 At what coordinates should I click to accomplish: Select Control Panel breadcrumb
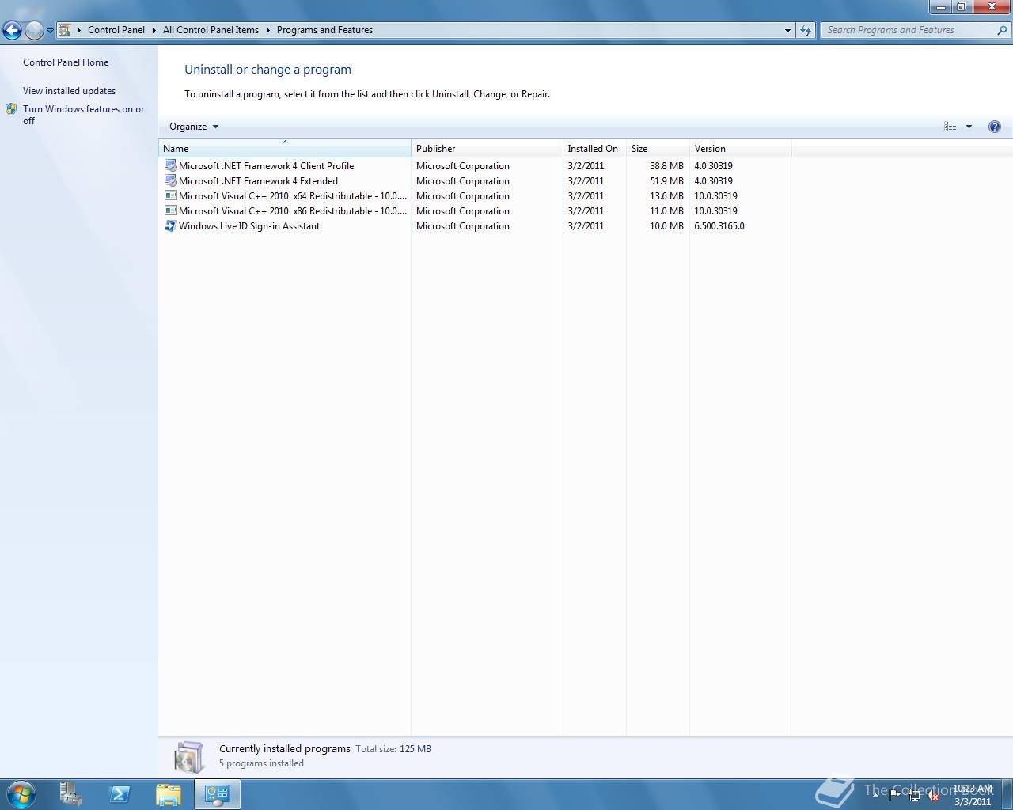click(116, 30)
